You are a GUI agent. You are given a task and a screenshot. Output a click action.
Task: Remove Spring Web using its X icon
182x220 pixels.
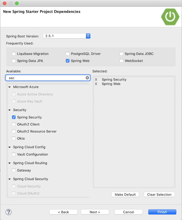point(96,84)
